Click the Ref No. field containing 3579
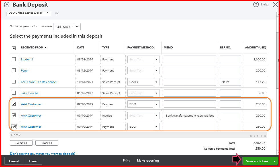280x167 pixels. pyautogui.click(x=230, y=82)
